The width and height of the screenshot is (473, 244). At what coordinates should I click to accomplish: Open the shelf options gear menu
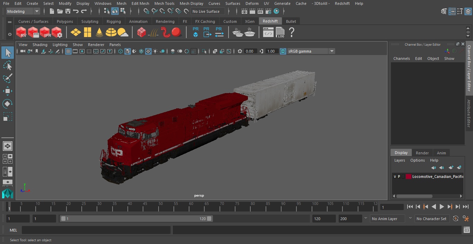[x=10, y=34]
